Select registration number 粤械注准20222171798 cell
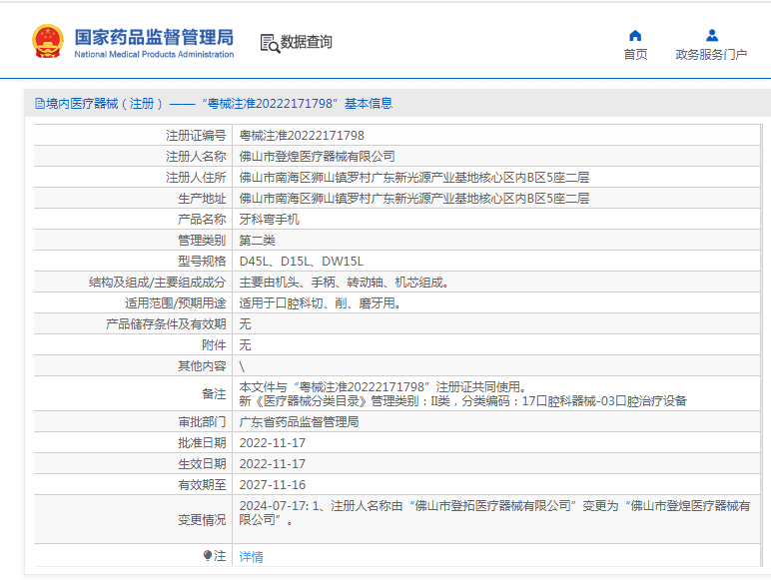Image resolution: width=771 pixels, height=580 pixels. coord(302,135)
